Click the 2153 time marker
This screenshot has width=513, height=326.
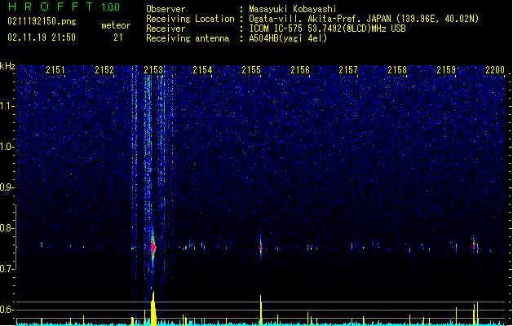153,70
